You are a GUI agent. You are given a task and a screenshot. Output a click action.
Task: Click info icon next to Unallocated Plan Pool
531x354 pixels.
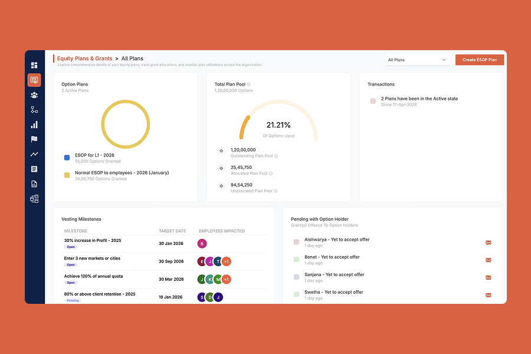(x=276, y=191)
